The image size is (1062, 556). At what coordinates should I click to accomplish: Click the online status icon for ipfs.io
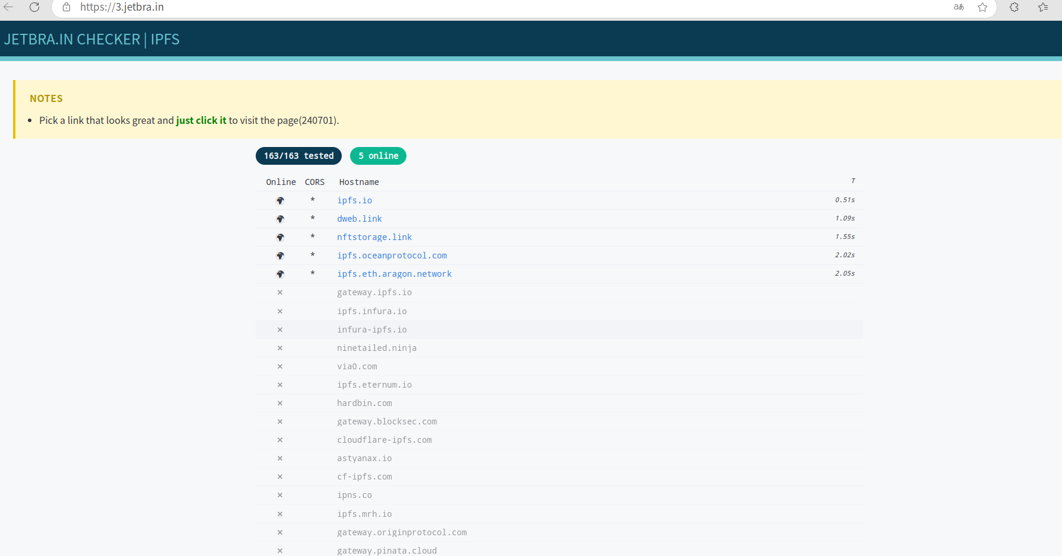click(x=280, y=201)
